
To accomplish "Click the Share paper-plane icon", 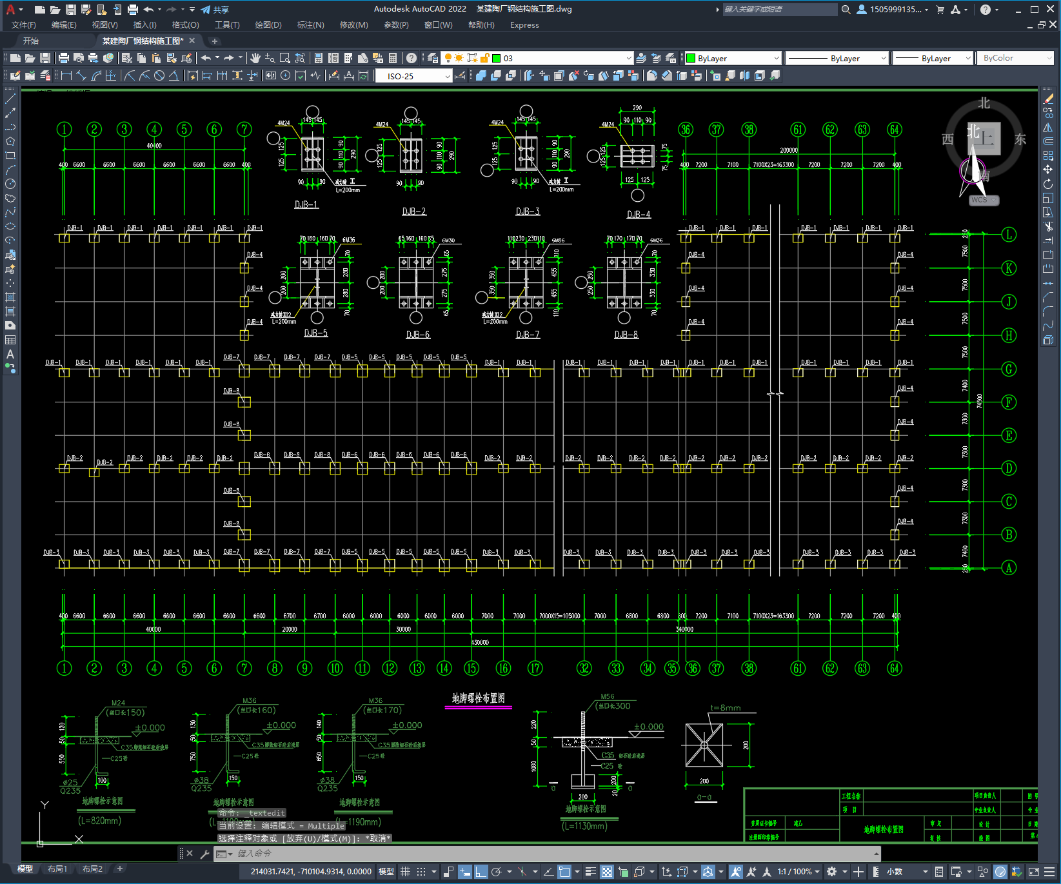I will point(206,10).
